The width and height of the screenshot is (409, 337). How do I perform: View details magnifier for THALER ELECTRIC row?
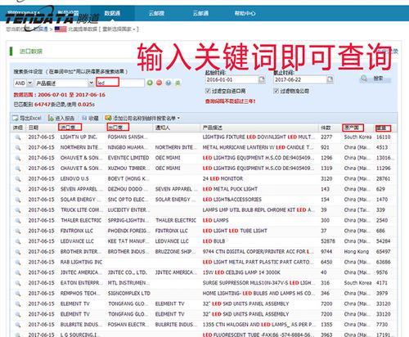18,220
